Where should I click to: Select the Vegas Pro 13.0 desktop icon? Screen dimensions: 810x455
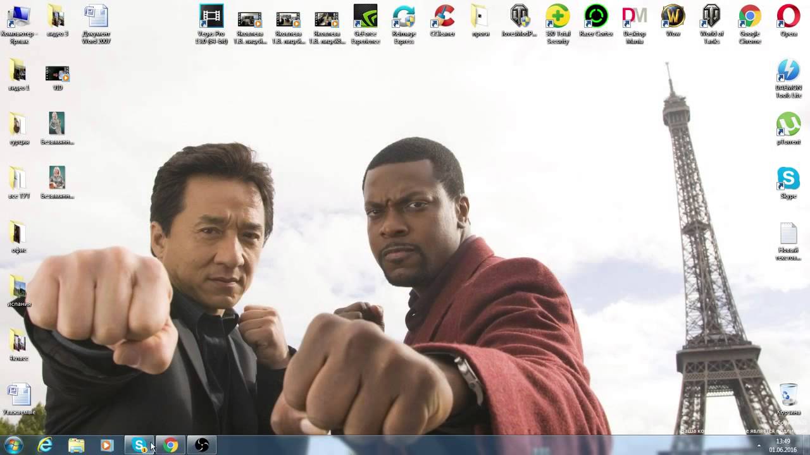coord(211,25)
